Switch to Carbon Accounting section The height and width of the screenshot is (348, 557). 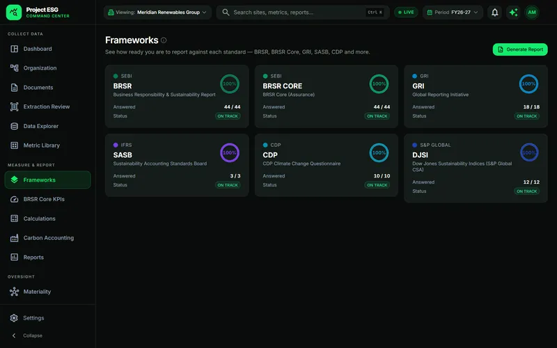(47, 238)
